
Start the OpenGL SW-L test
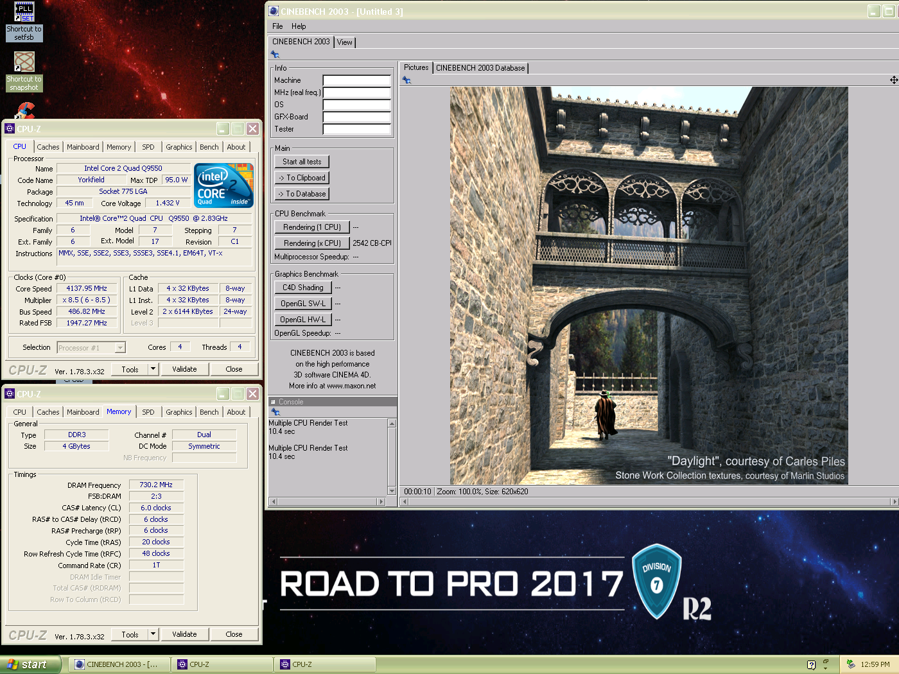pyautogui.click(x=303, y=304)
